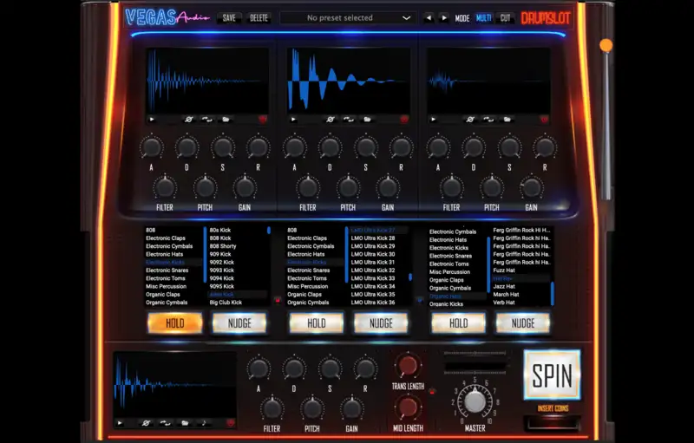Select 9095 Kick in first slot list

[x=222, y=286]
